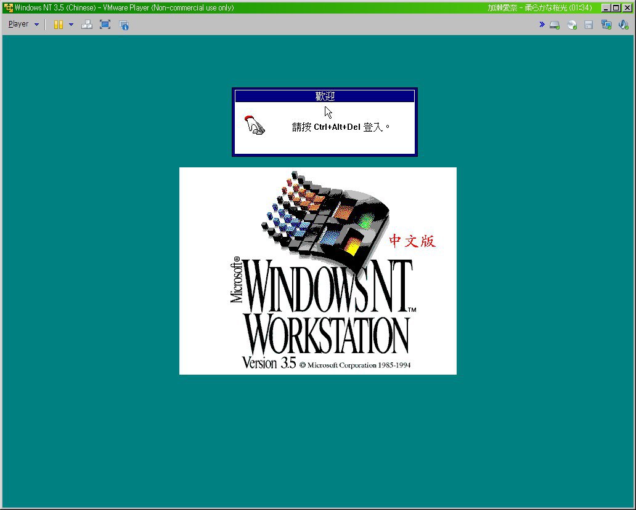Click the floppy drive device icon
Viewport: 636px width, 510px height.
tap(589, 25)
